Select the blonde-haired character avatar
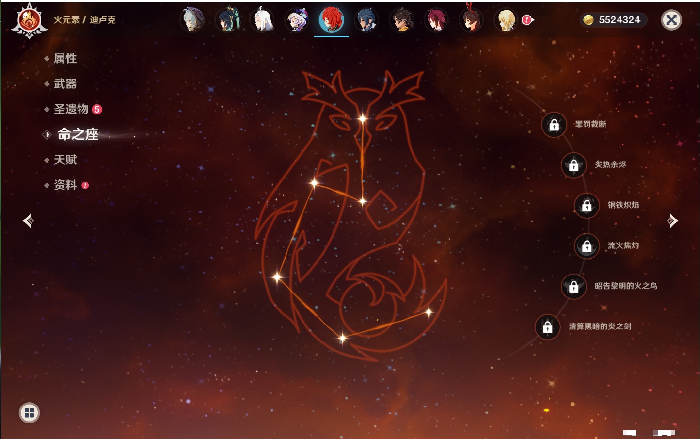Image resolution: width=700 pixels, height=439 pixels. click(x=506, y=20)
